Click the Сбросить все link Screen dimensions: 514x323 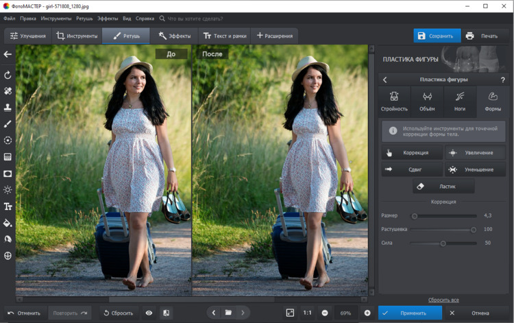(x=443, y=300)
